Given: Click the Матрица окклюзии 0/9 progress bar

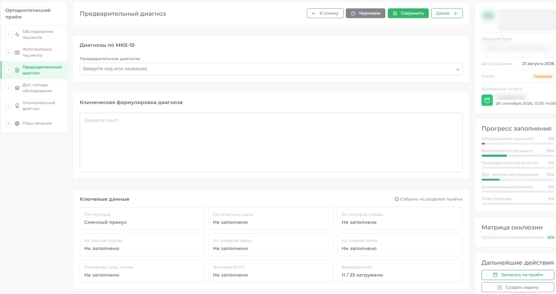Looking at the screenshot, I should pyautogui.click(x=513, y=237).
